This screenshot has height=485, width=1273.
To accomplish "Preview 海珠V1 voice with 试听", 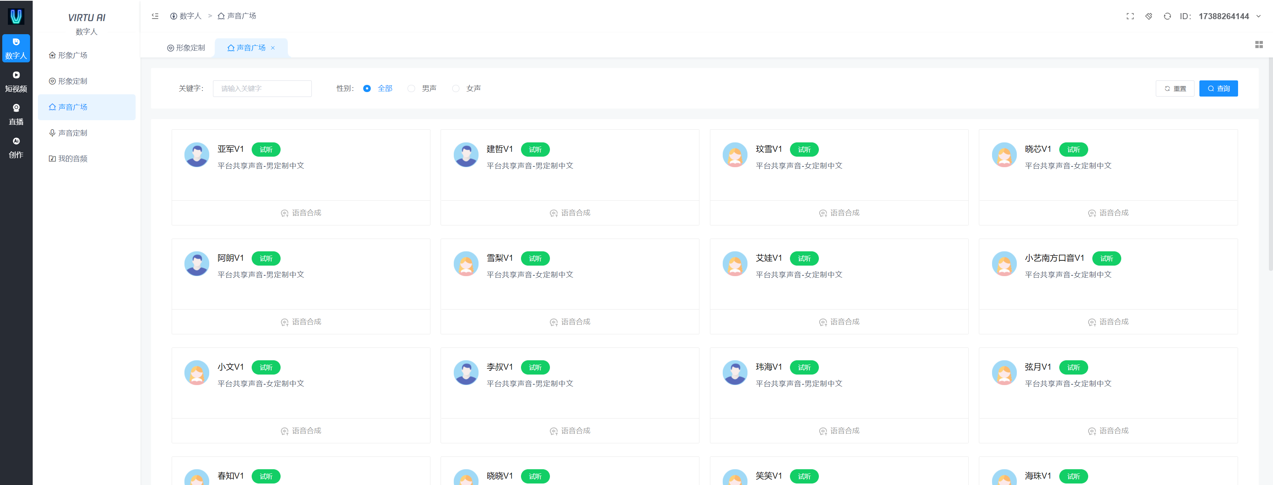I will [x=1073, y=477].
